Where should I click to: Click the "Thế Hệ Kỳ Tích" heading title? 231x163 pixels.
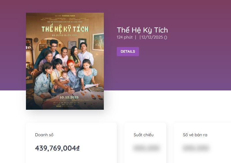coord(142,30)
